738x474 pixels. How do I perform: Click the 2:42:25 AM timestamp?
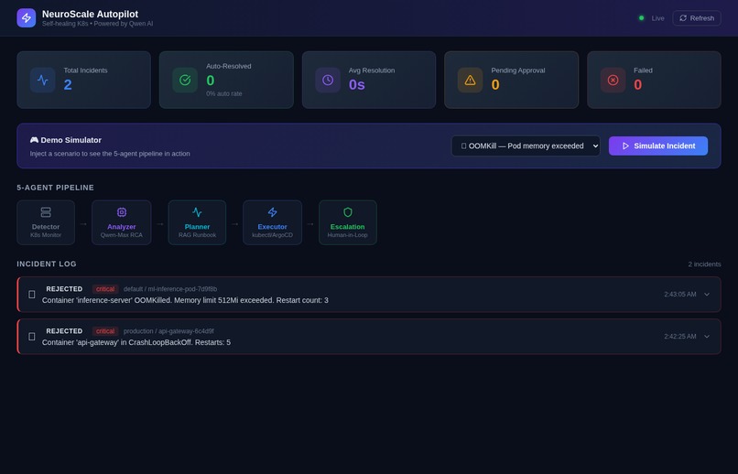coord(680,336)
